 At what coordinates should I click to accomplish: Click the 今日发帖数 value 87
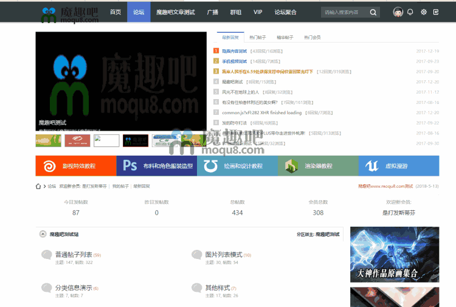(76, 213)
